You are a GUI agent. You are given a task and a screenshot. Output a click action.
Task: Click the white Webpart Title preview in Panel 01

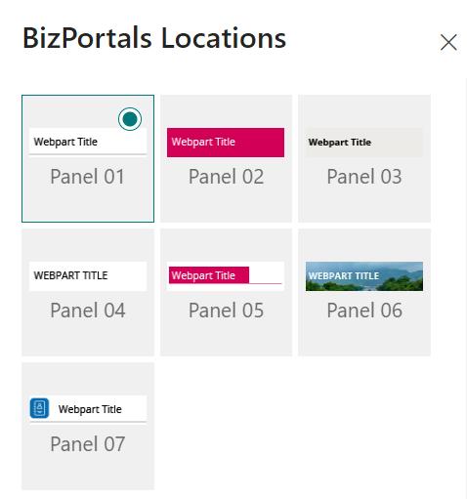pyautogui.click(x=88, y=142)
